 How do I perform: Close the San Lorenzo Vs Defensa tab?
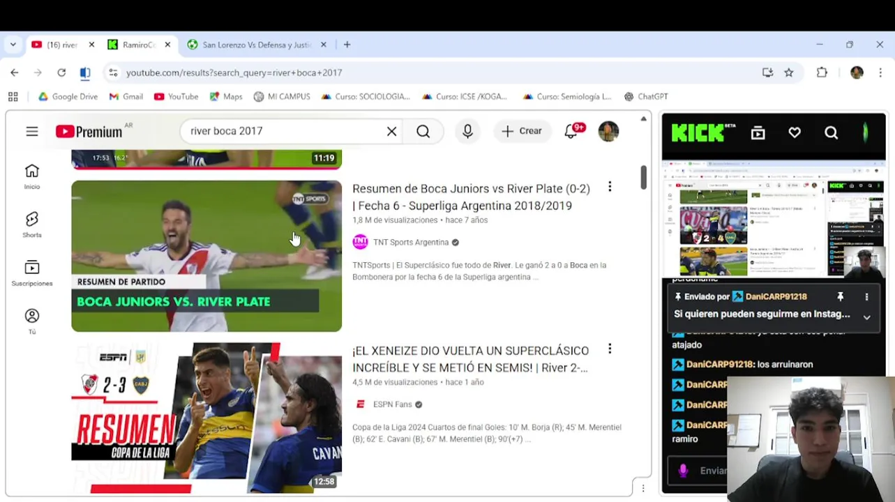(323, 45)
